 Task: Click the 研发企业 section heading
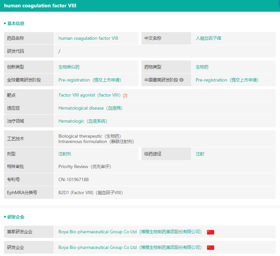click(x=16, y=217)
